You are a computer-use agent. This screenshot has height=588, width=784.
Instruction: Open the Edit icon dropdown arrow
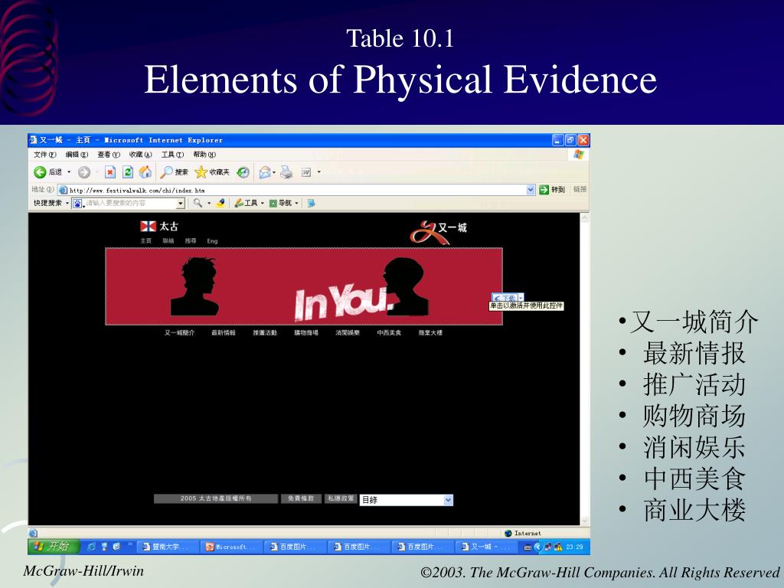tap(319, 172)
